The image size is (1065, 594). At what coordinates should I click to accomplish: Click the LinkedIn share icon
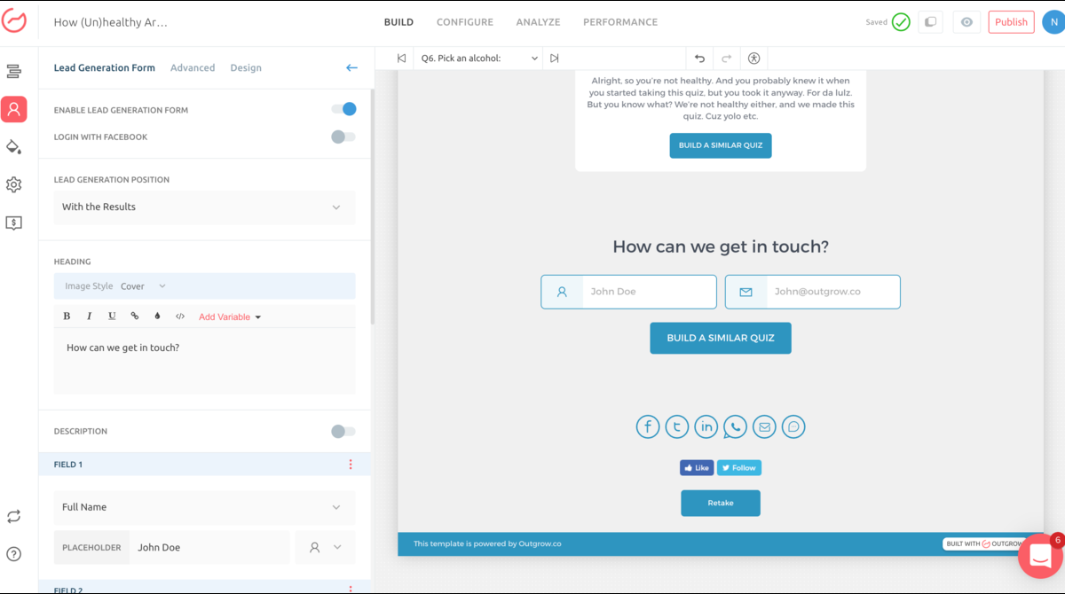click(x=706, y=426)
